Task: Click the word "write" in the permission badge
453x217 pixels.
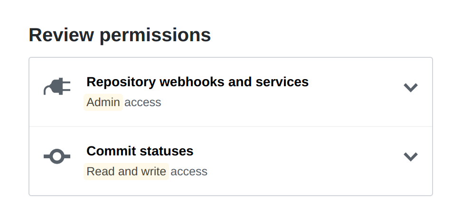Action: [x=153, y=172]
